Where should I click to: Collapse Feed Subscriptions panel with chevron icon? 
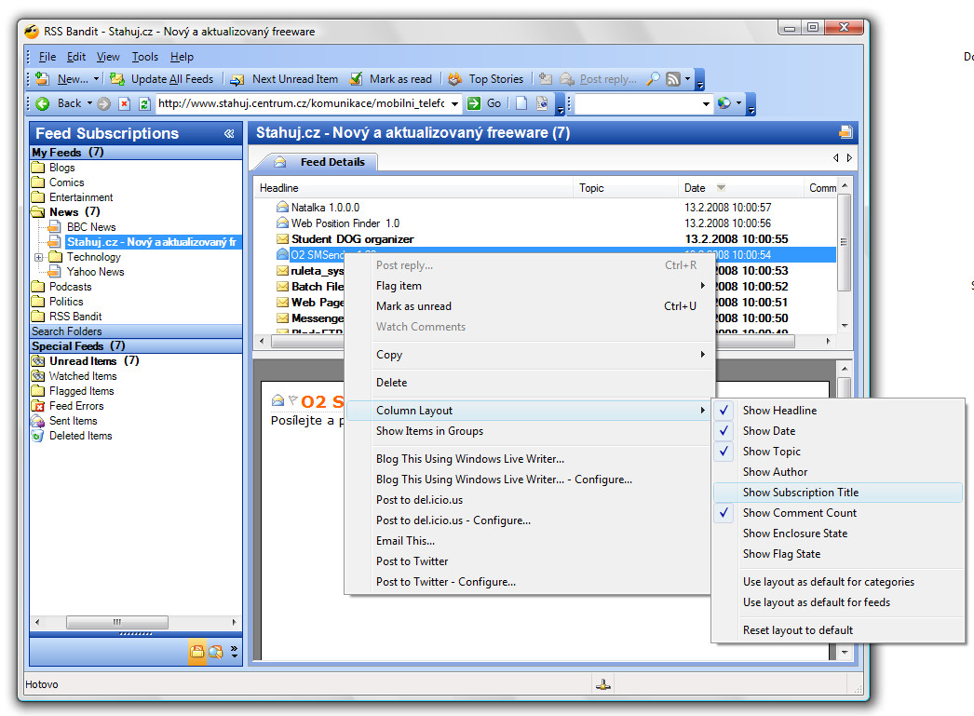point(228,133)
